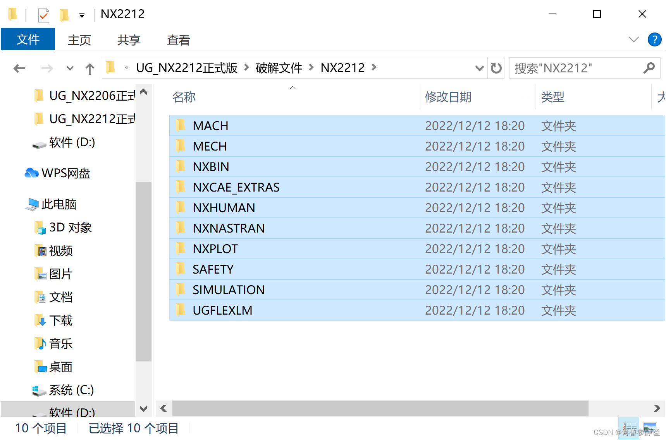
Task: Switch to details view layout
Action: [x=628, y=428]
